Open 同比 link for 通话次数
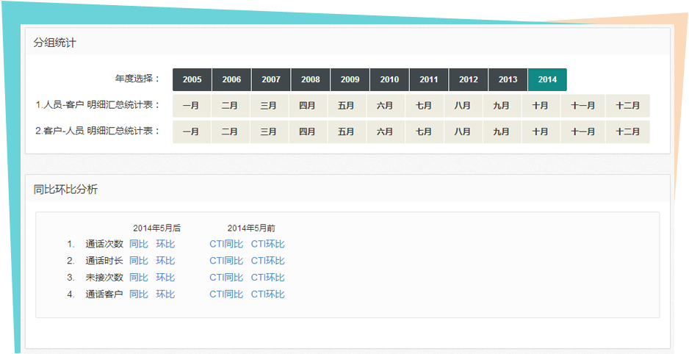This screenshot has width=689, height=354. point(139,244)
